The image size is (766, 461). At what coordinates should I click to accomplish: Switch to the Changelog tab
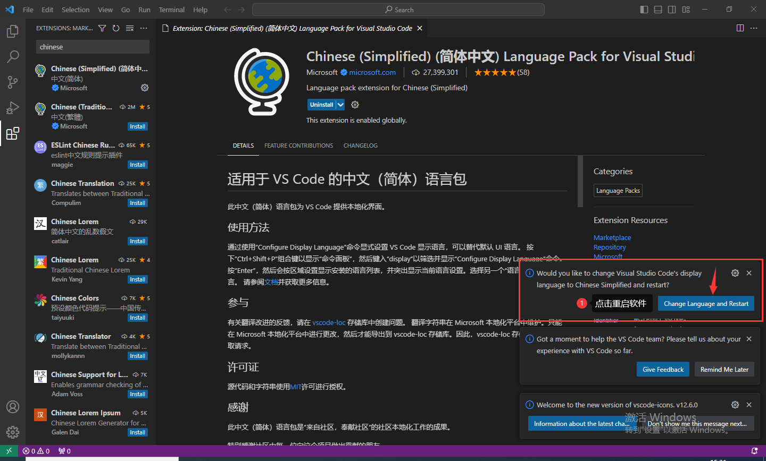coord(361,146)
